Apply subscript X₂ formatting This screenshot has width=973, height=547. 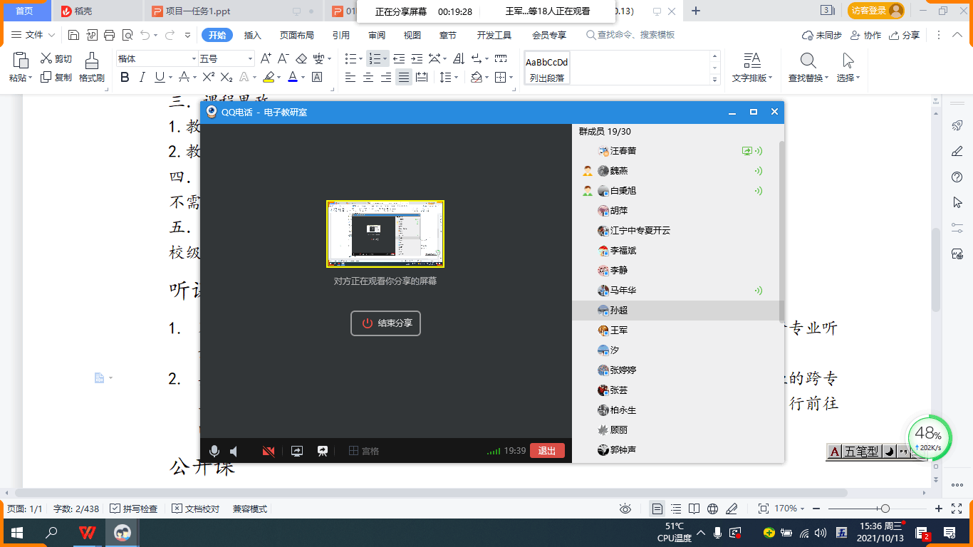(x=227, y=77)
